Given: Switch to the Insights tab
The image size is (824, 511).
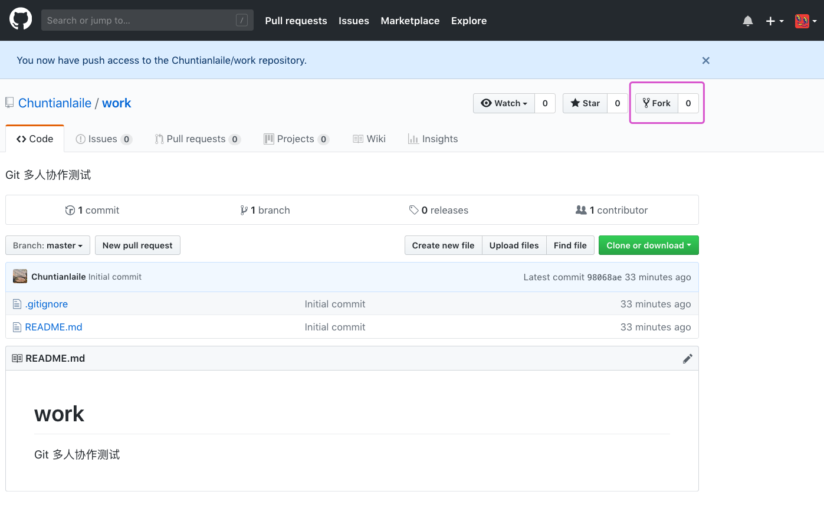Looking at the screenshot, I should (x=433, y=139).
